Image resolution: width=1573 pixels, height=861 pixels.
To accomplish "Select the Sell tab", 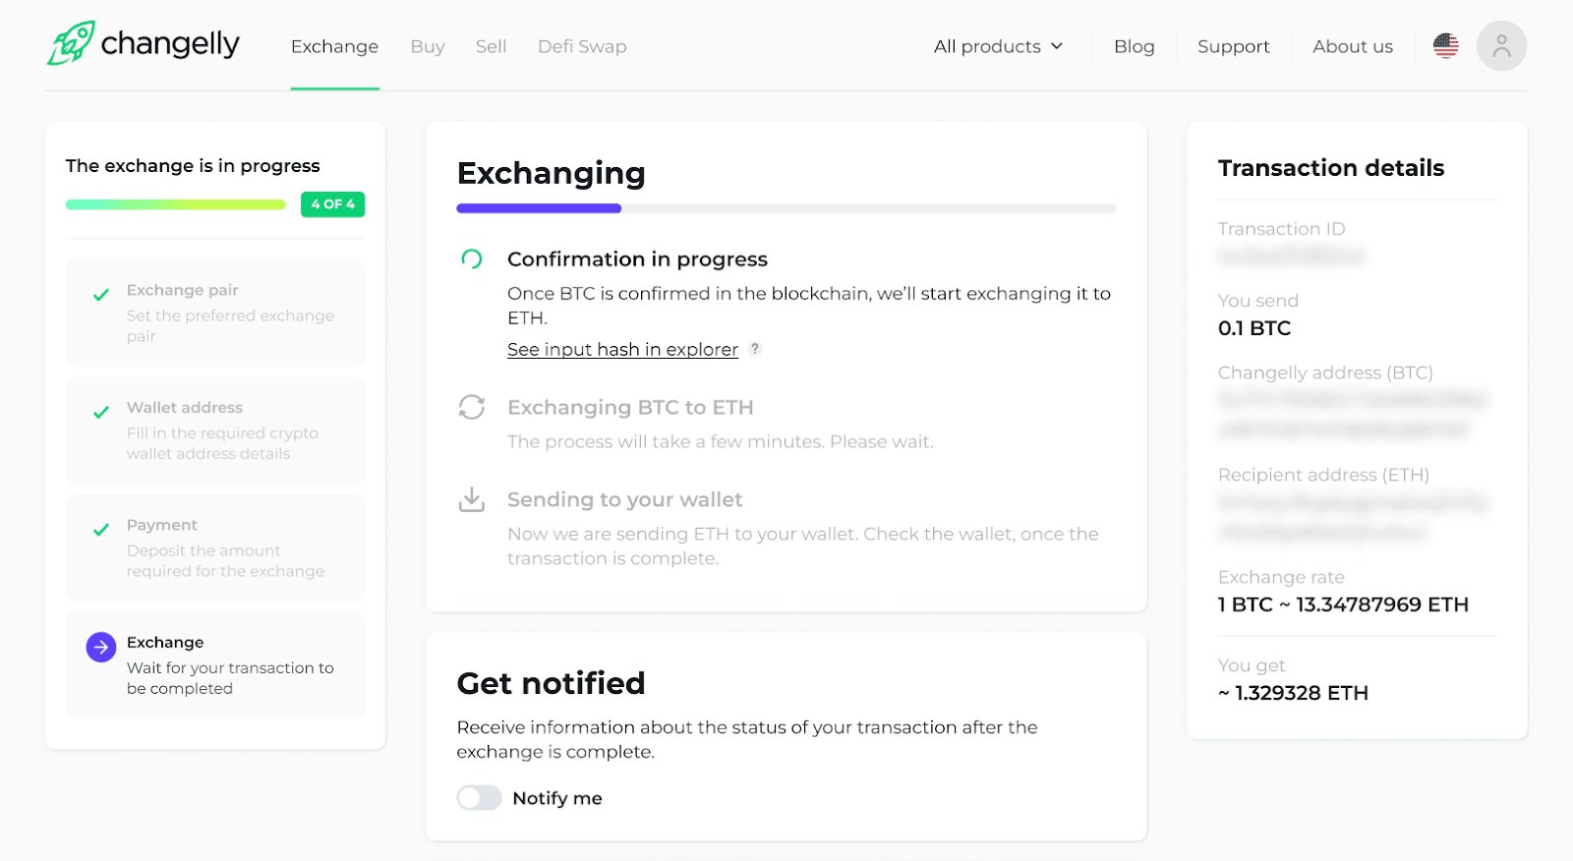I will tap(491, 46).
